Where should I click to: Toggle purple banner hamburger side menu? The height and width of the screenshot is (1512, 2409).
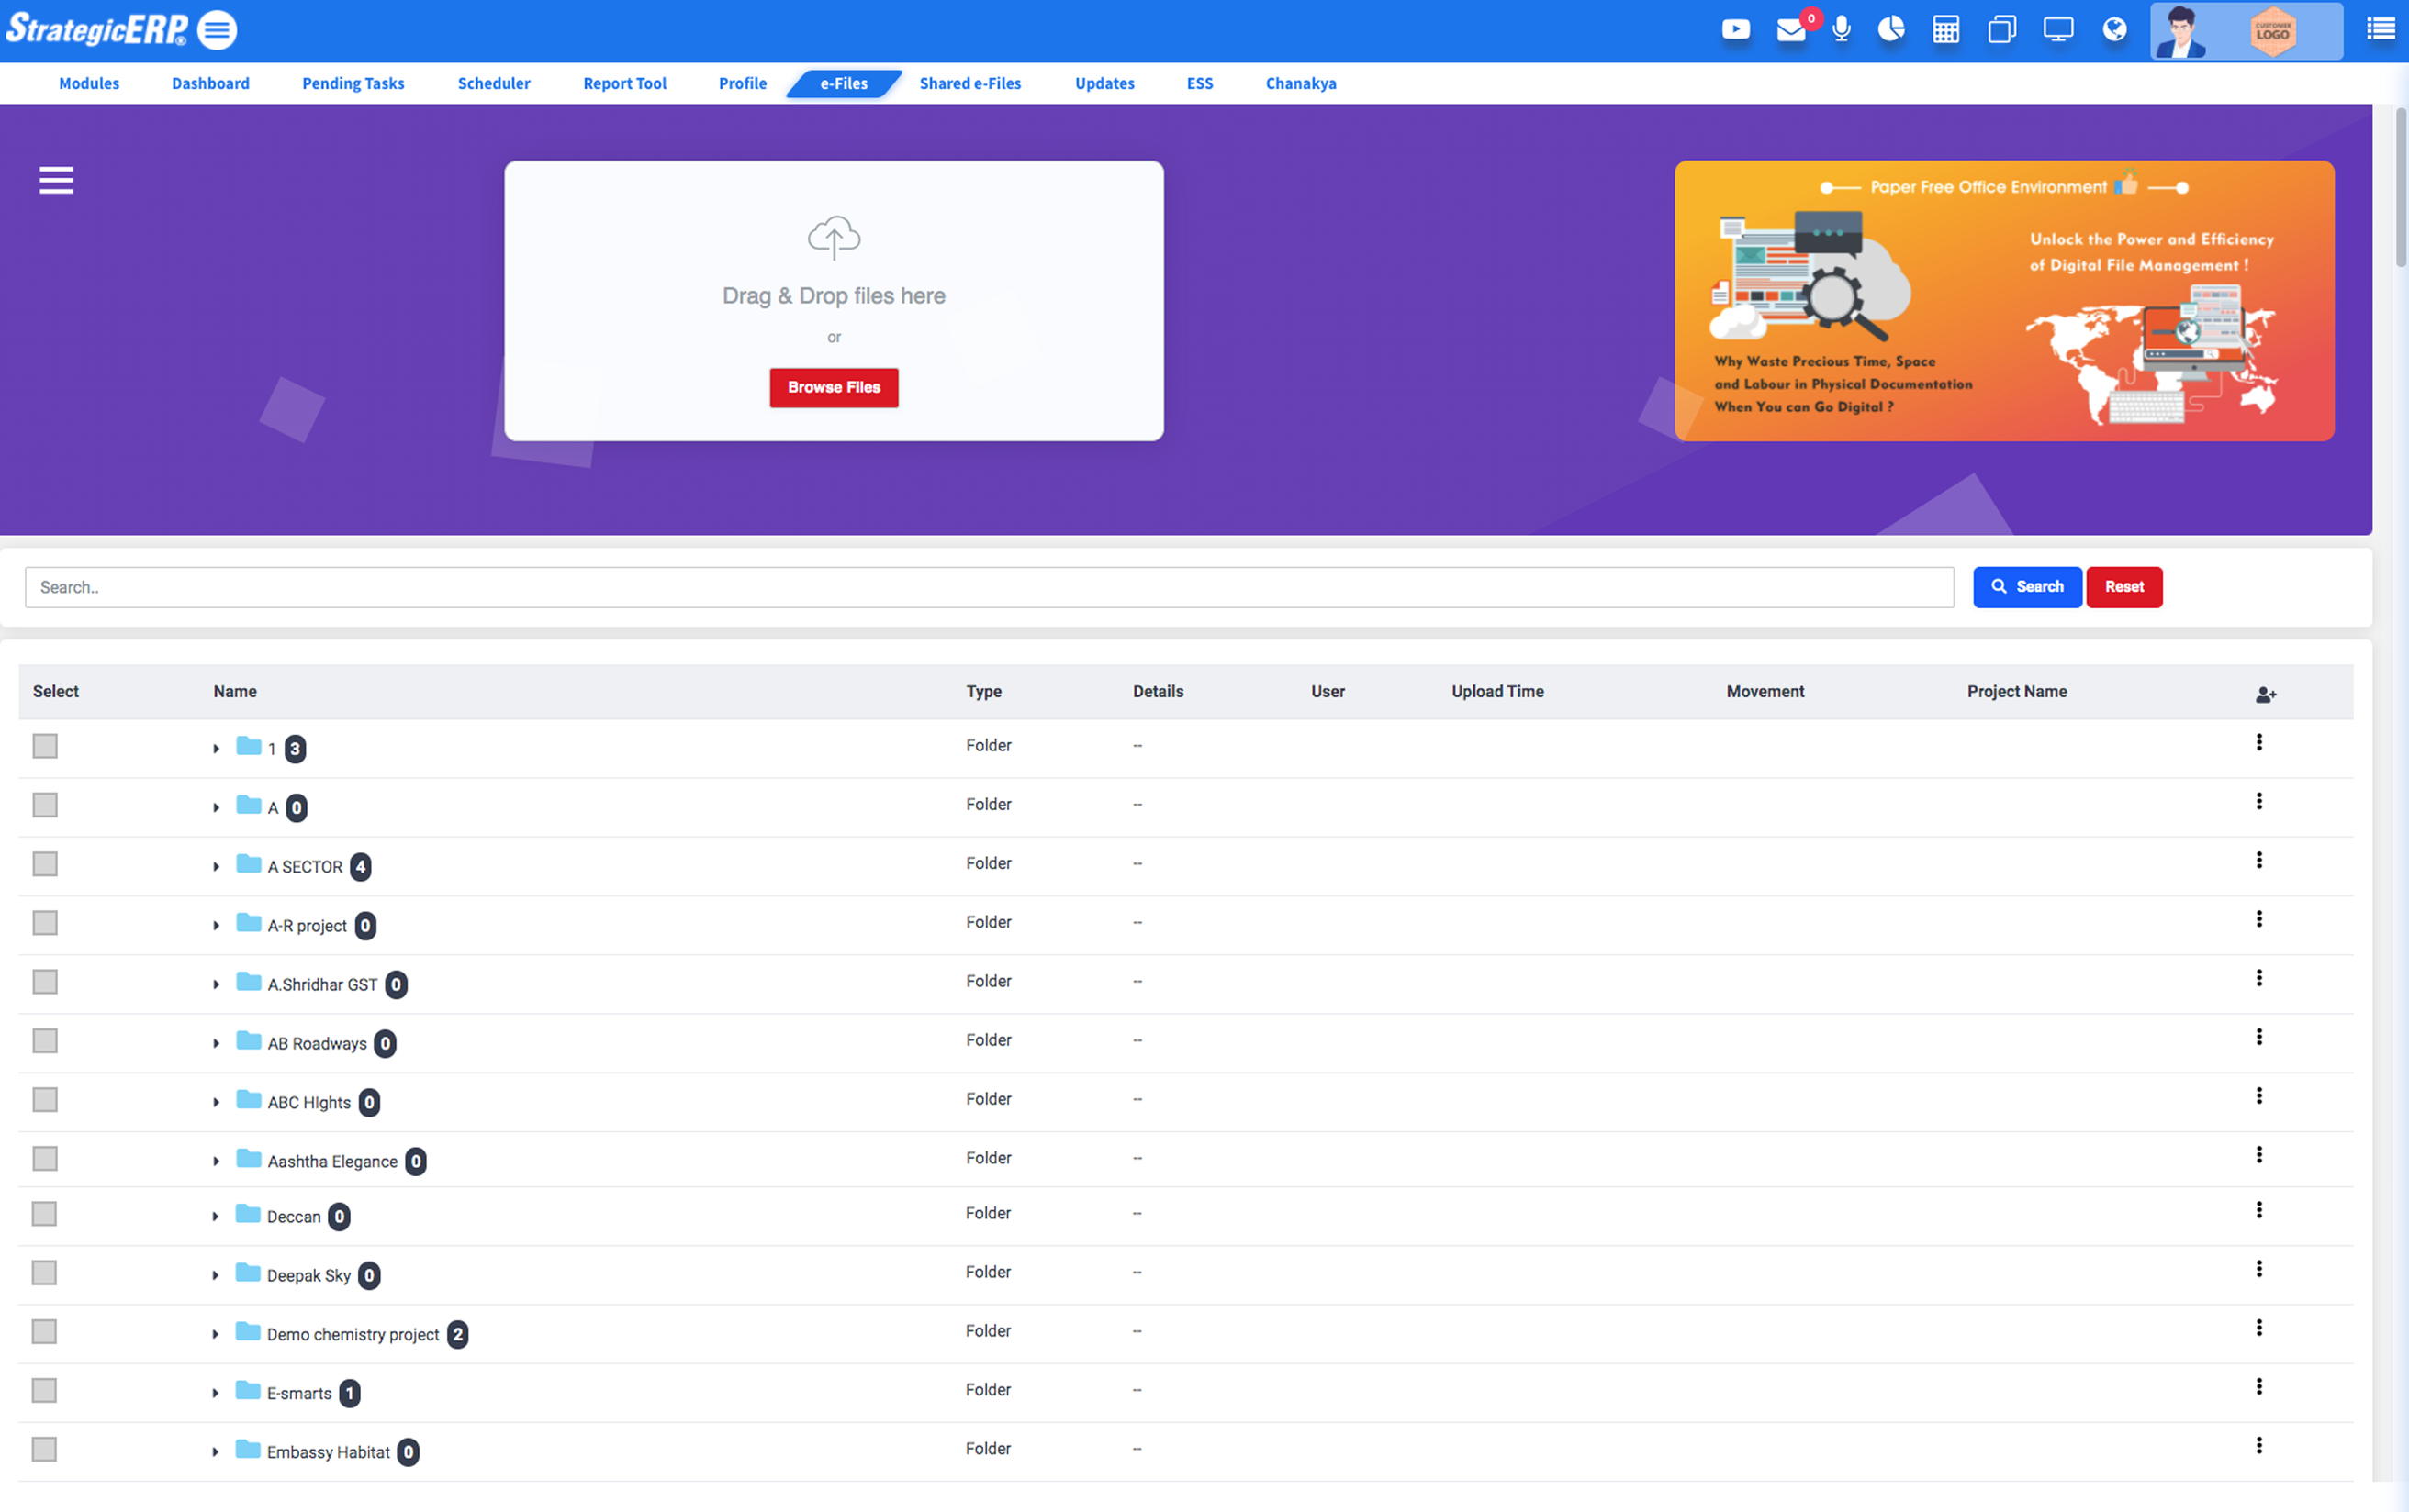(x=56, y=181)
